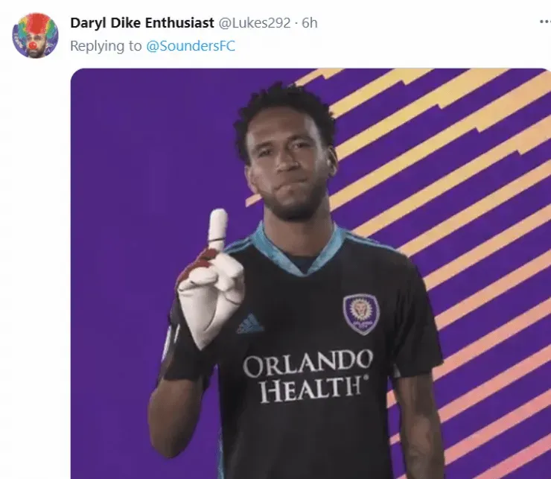551x479 pixels.
Task: Click the Orlando Health sponsor text
Action: [x=308, y=377]
